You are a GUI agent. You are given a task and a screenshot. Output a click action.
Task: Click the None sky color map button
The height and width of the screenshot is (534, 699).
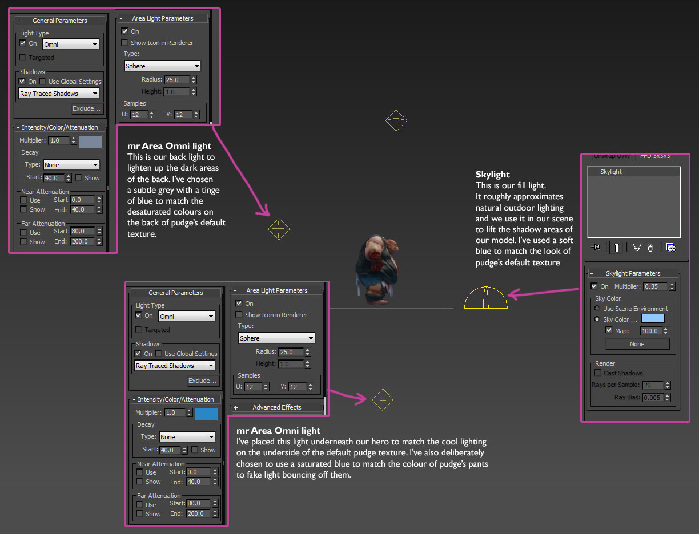pyautogui.click(x=637, y=344)
